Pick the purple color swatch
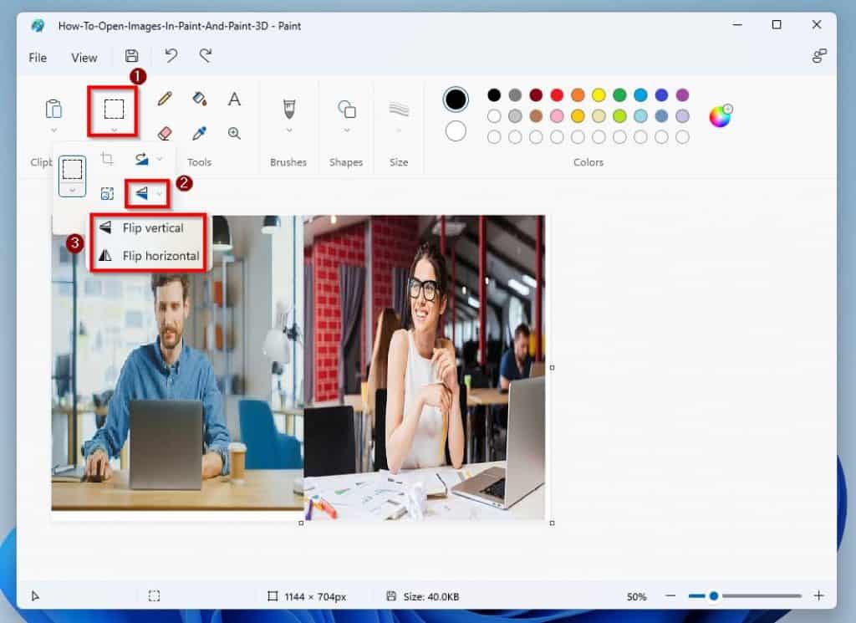The image size is (856, 623). [682, 95]
